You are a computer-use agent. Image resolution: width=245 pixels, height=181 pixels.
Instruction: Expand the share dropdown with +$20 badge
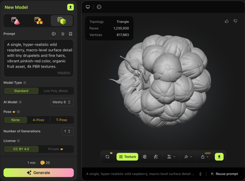(205, 157)
